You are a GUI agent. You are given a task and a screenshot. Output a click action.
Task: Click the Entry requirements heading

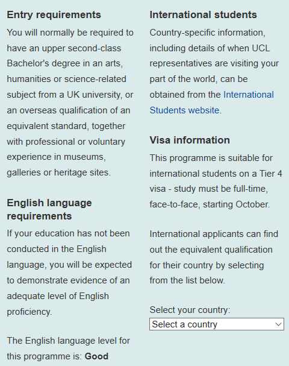tap(54, 14)
